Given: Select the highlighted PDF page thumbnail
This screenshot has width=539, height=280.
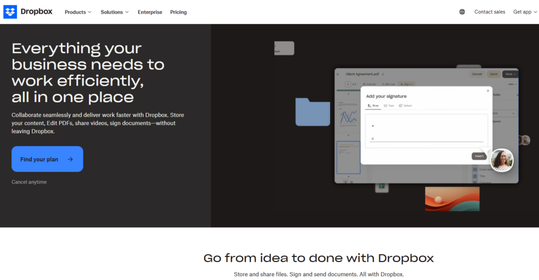Looking at the screenshot, I should tap(348, 158).
